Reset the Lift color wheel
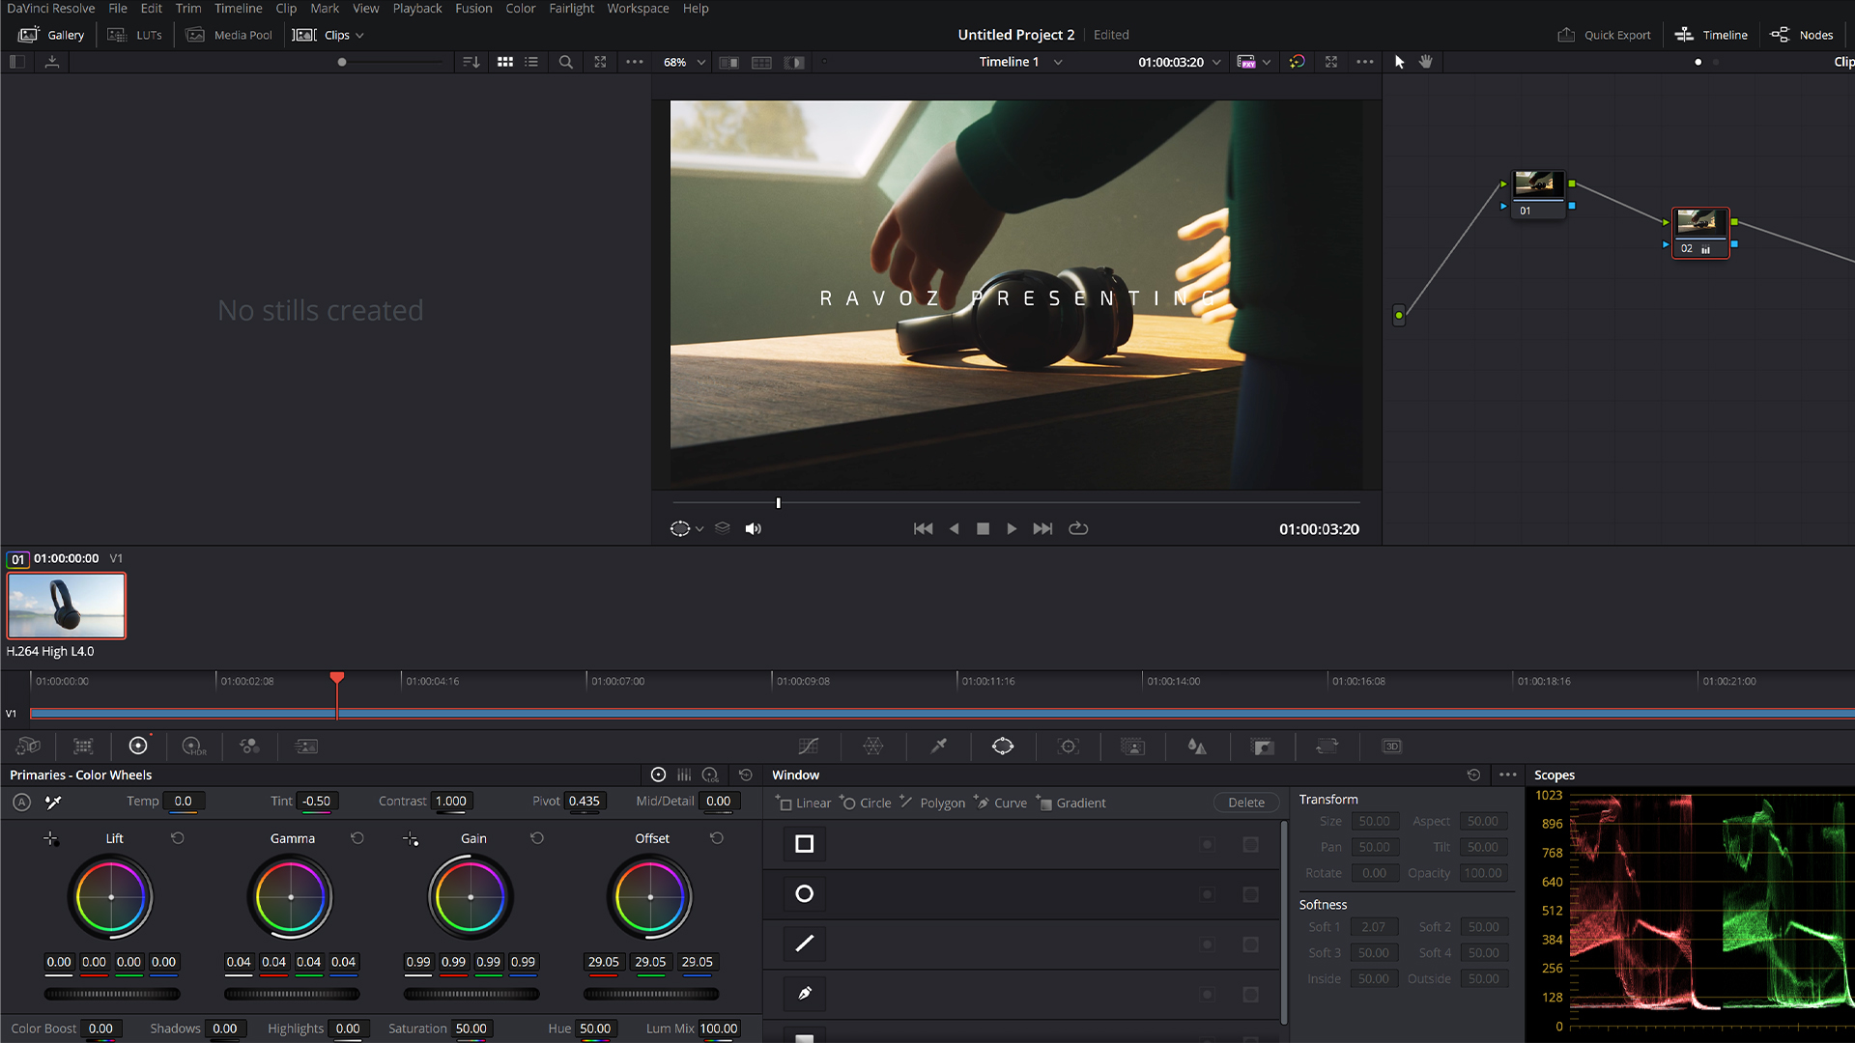This screenshot has width=1855, height=1043. coord(178,838)
